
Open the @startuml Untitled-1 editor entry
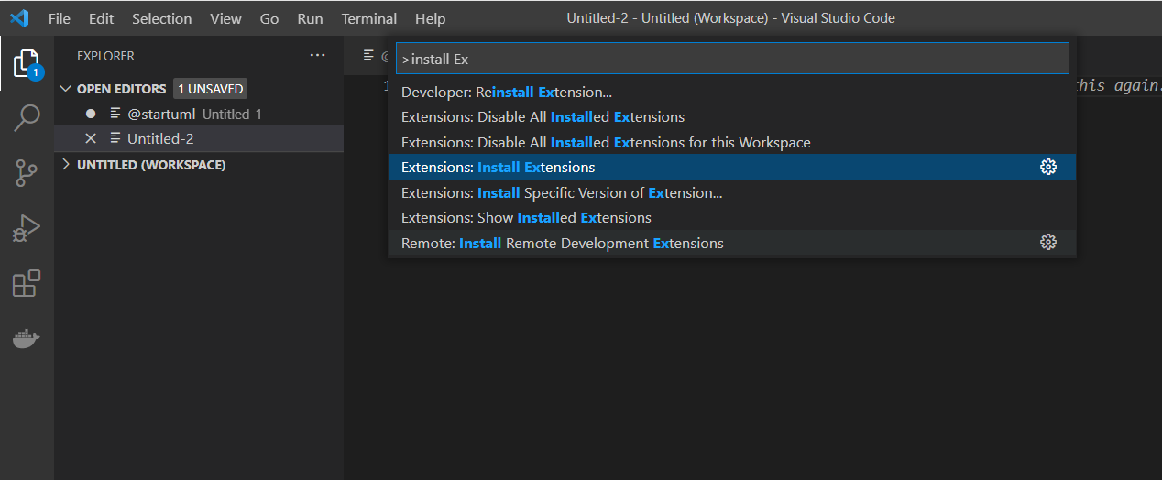click(199, 115)
